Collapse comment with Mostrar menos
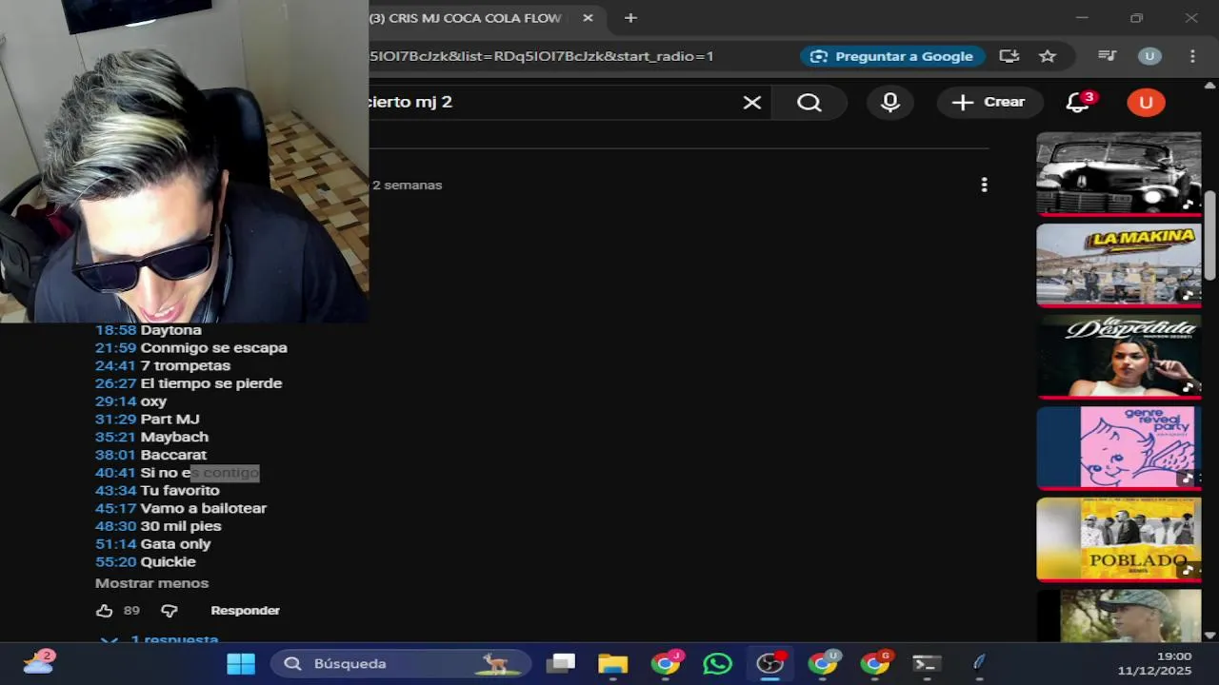The width and height of the screenshot is (1219, 685). (x=151, y=583)
